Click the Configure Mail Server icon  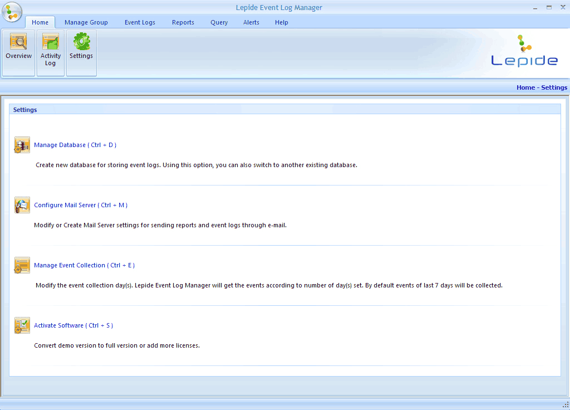22,205
